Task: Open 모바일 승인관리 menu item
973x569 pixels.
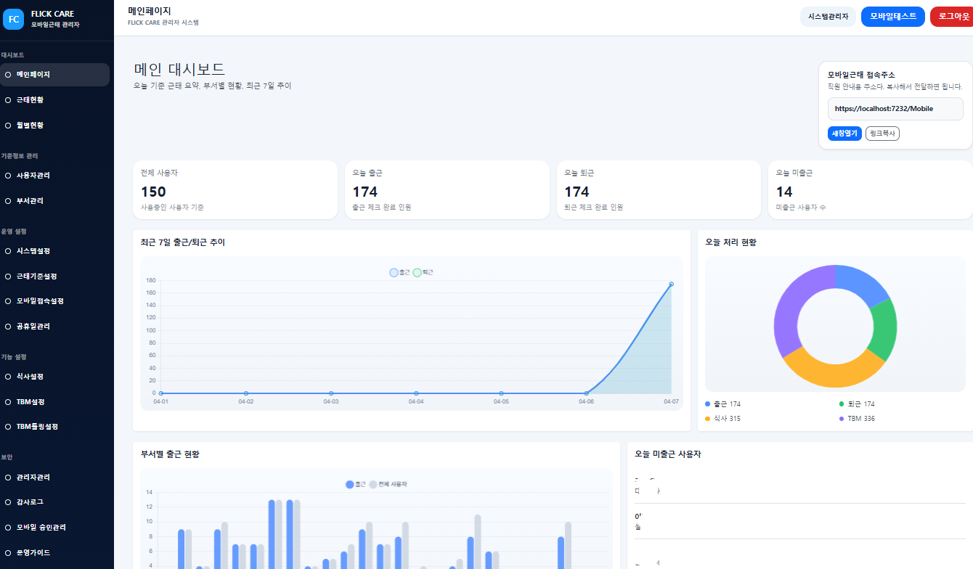Action: click(x=55, y=527)
